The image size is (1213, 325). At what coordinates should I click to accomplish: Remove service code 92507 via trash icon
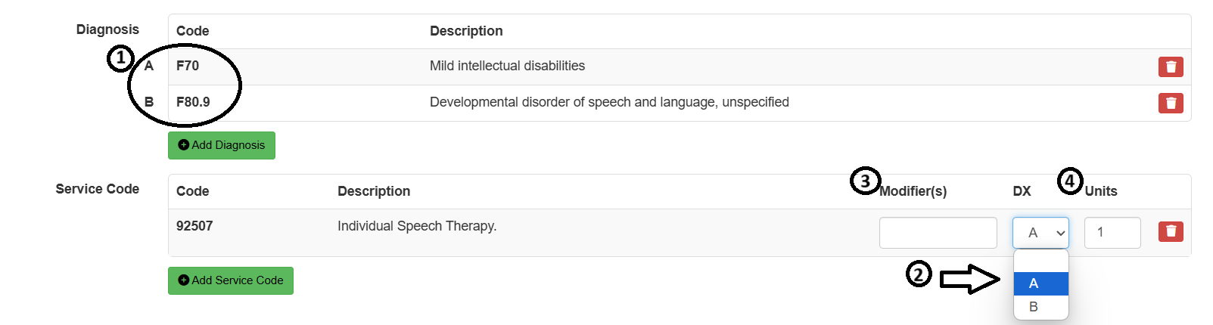click(1171, 231)
